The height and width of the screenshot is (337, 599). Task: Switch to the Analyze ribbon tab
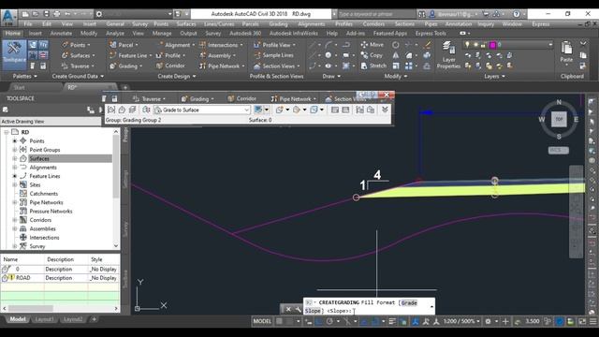[x=115, y=34]
